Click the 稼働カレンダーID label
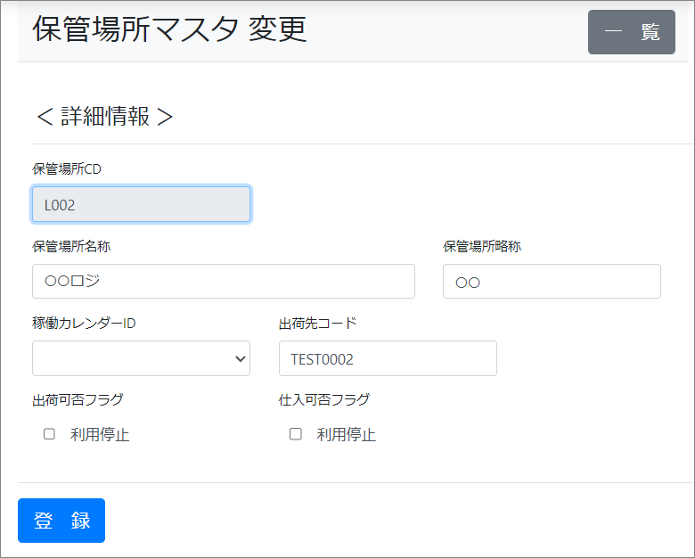Image resolution: width=695 pixels, height=558 pixels. point(84,323)
